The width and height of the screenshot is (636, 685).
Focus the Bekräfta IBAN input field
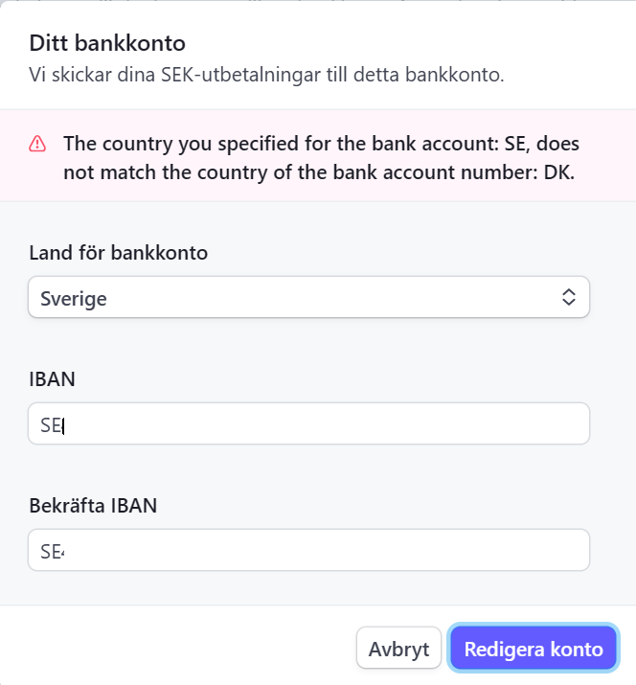click(x=308, y=551)
